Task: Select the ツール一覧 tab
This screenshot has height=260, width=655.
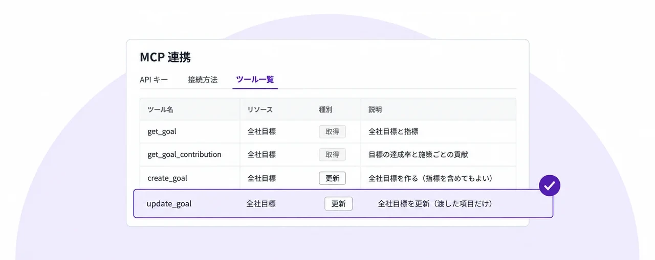Action: coord(255,80)
